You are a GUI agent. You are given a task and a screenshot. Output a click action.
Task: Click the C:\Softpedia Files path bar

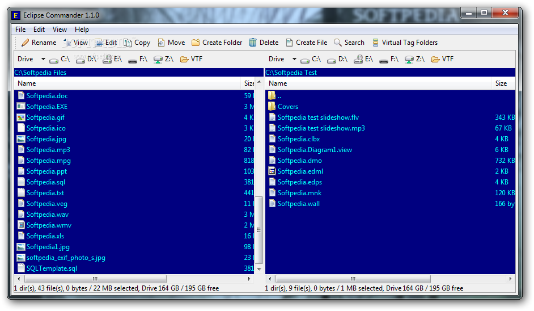pos(139,72)
